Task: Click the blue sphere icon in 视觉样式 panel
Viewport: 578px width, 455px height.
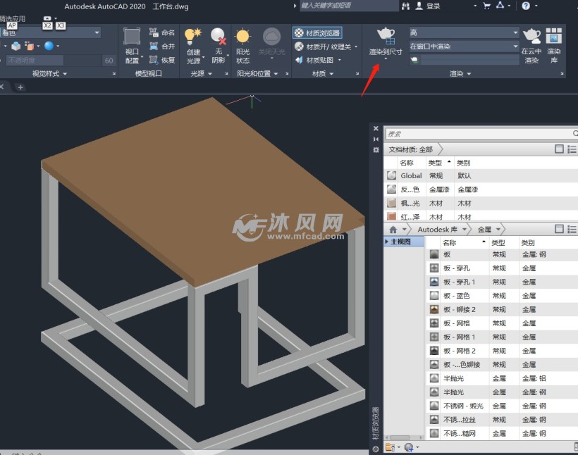Action: coord(49,46)
